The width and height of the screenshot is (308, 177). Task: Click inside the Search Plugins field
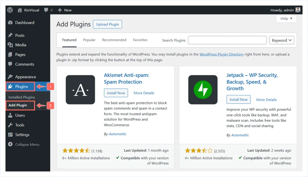(x=227, y=40)
